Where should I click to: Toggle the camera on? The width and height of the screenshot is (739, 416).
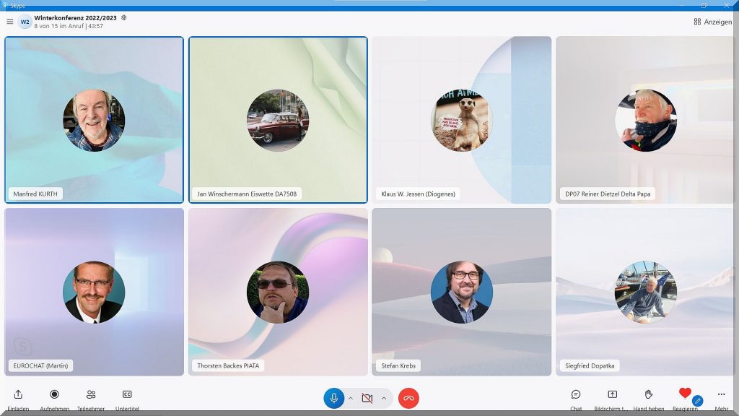pyautogui.click(x=367, y=398)
